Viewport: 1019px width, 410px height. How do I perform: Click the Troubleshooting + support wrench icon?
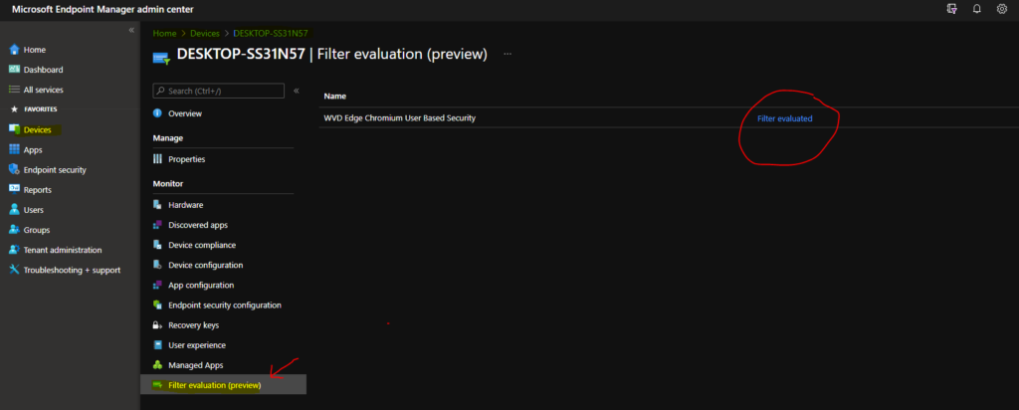[14, 270]
